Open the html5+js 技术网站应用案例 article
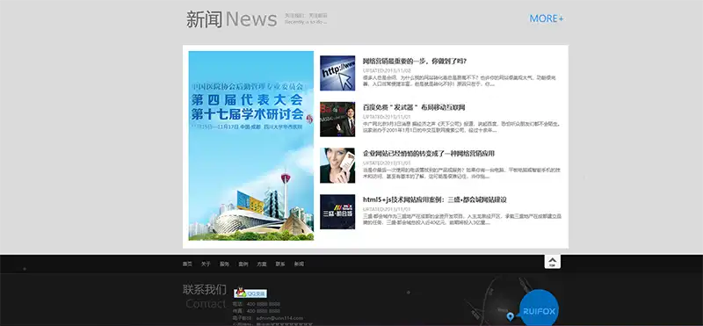The width and height of the screenshot is (703, 326). point(434,199)
